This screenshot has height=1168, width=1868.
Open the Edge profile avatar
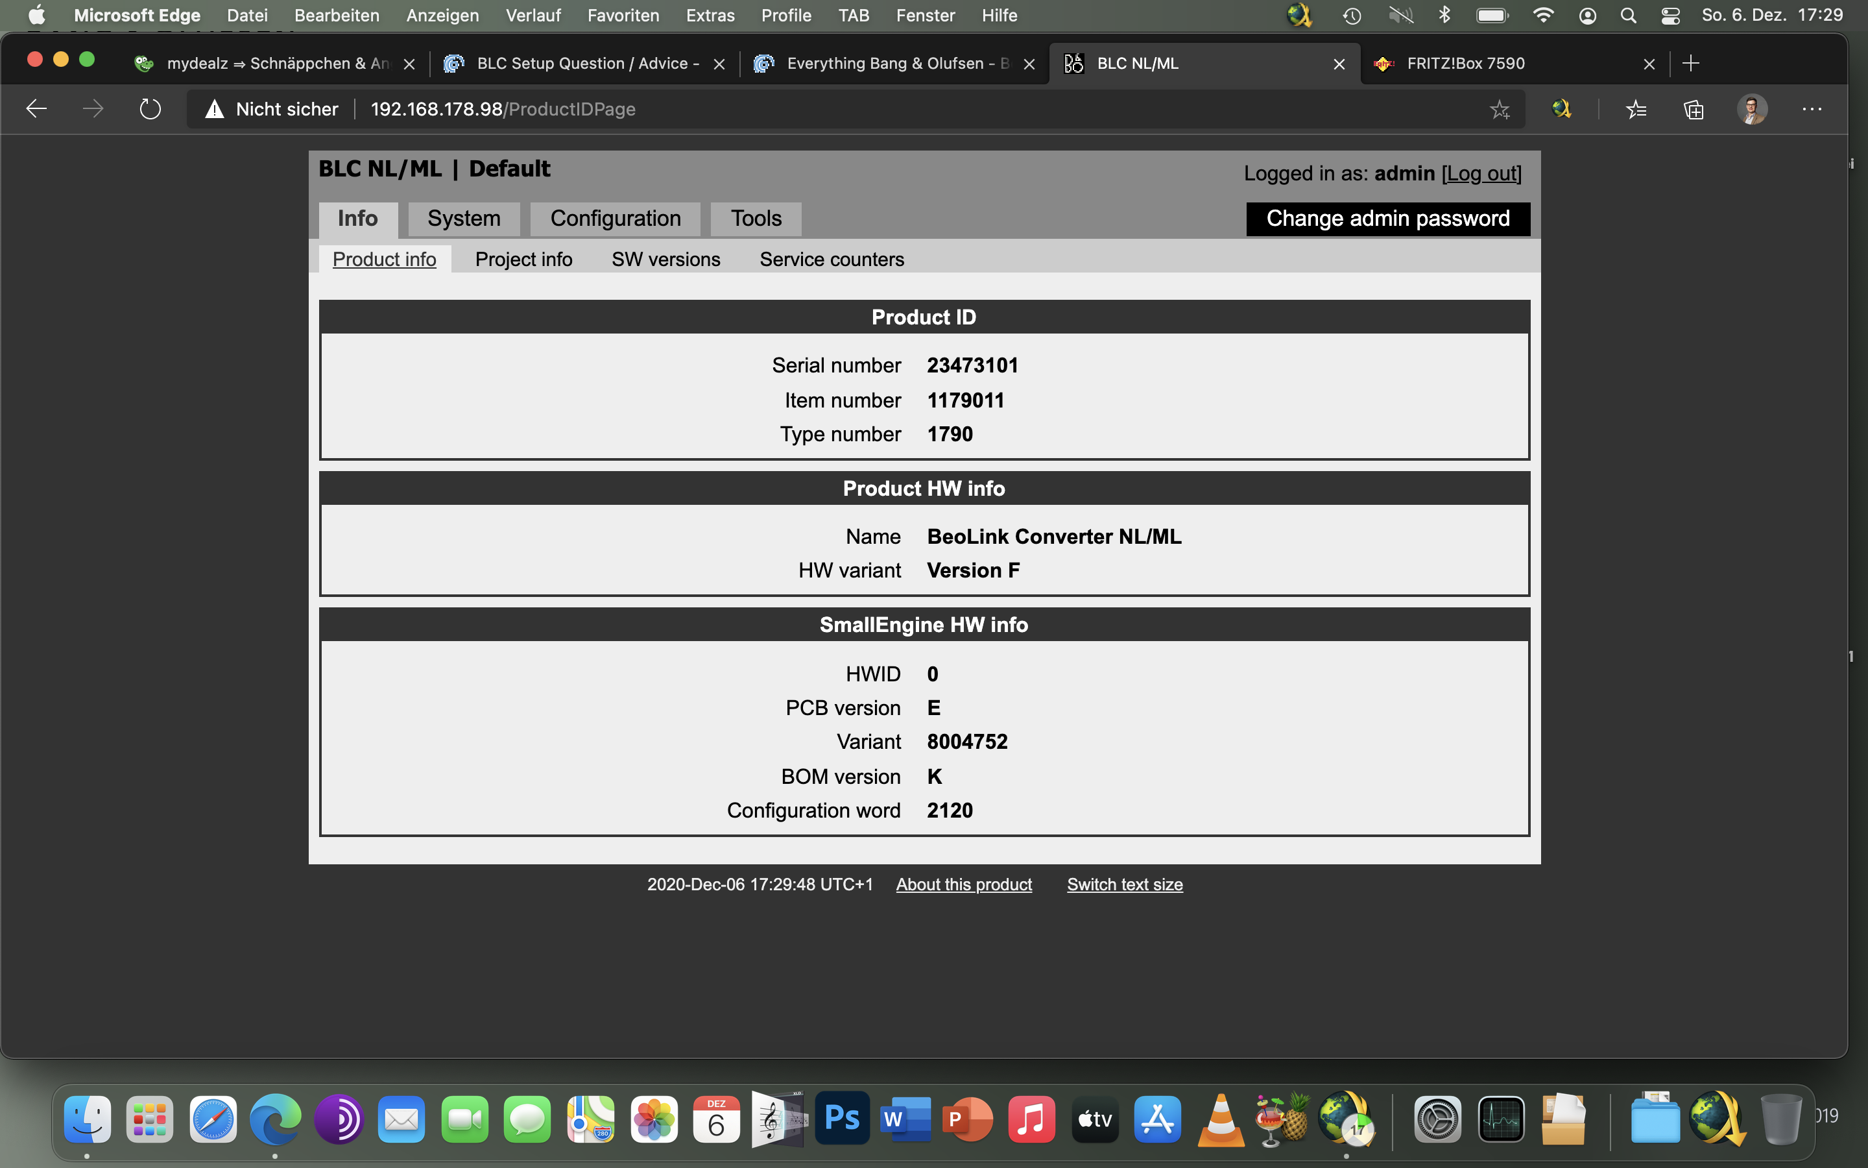(1751, 109)
